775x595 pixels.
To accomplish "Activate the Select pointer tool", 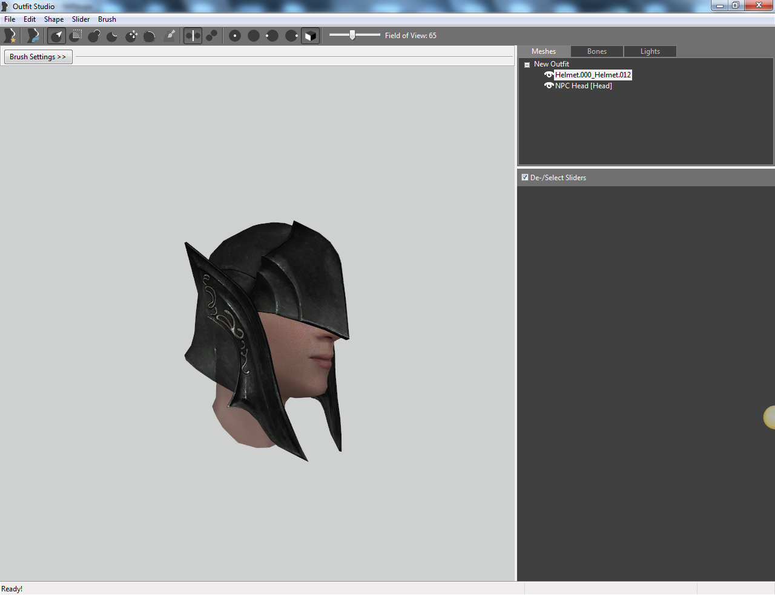I will click(56, 36).
